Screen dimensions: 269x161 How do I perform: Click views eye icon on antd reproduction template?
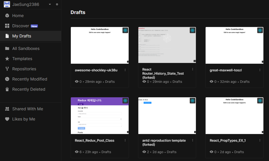[x=144, y=152]
